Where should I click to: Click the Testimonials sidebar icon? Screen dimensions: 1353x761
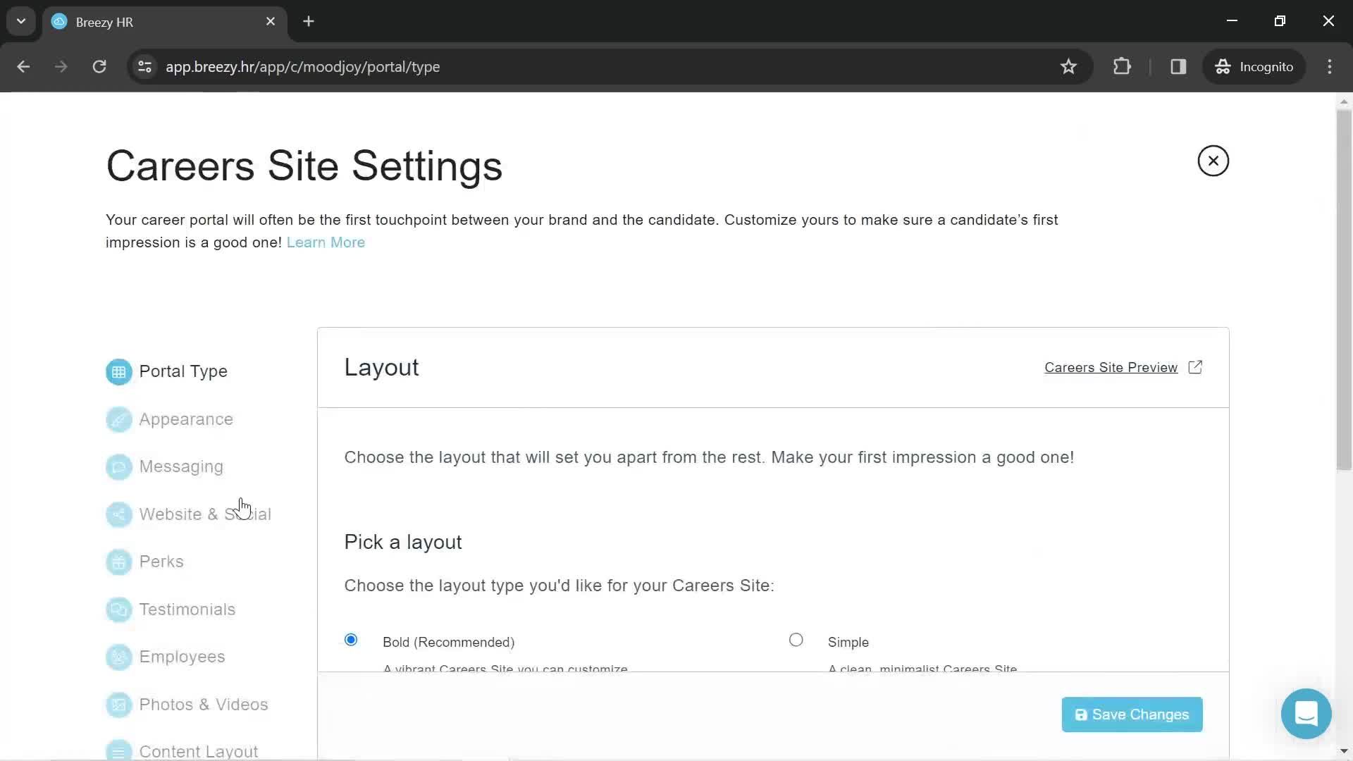(x=118, y=609)
